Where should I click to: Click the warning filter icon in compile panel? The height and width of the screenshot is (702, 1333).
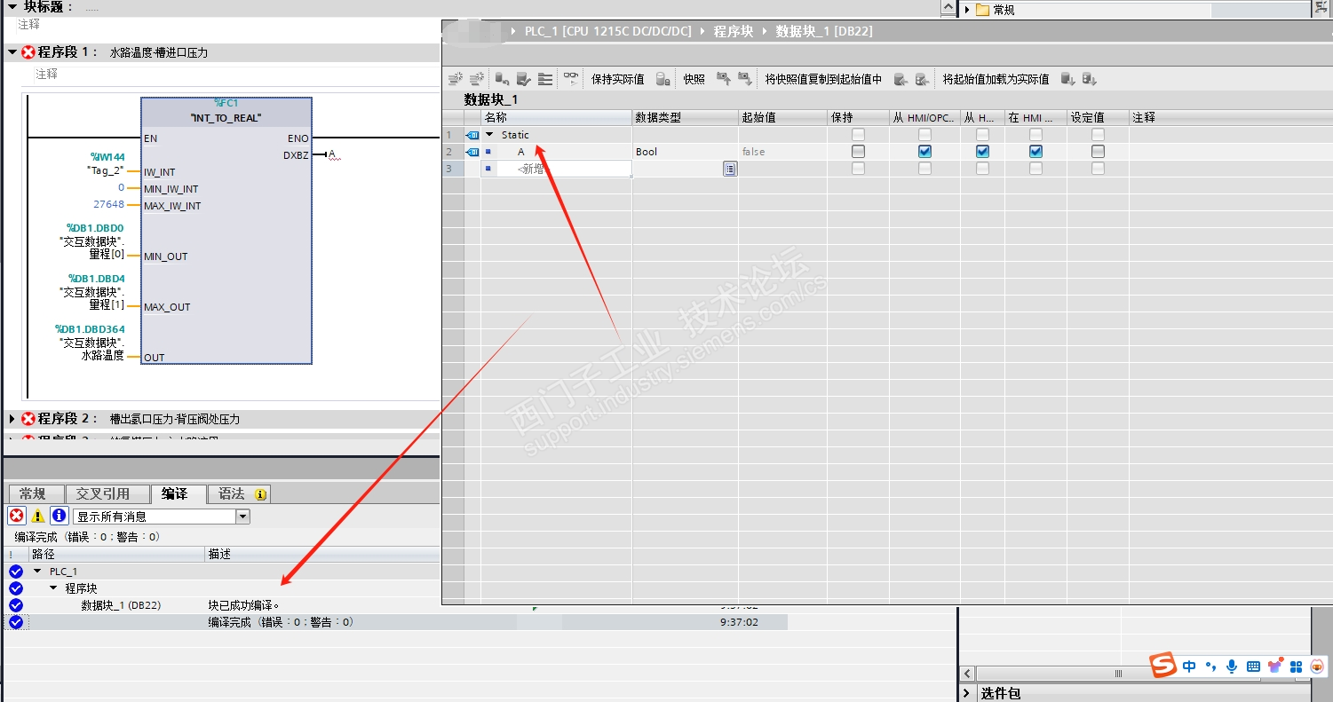37,516
